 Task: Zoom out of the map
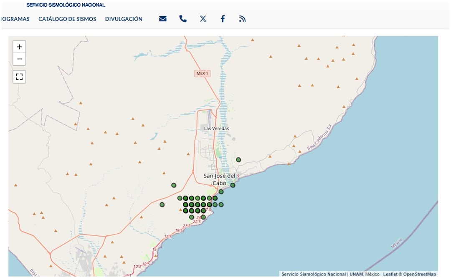tap(19, 59)
